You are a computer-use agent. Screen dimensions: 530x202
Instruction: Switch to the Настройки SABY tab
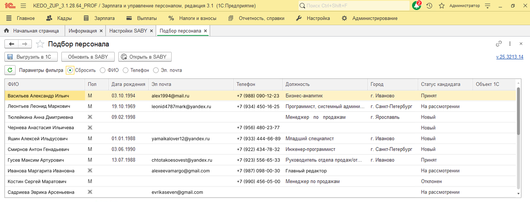[x=128, y=31]
